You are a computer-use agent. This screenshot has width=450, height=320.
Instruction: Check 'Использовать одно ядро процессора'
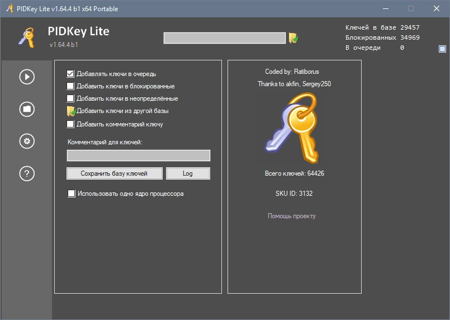(x=71, y=194)
